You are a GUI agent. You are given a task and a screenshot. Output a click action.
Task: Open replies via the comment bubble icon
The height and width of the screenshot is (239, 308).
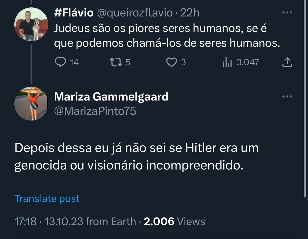(61, 62)
